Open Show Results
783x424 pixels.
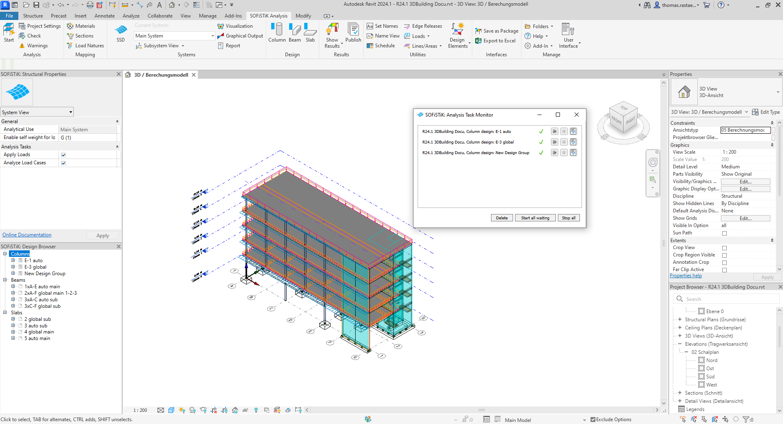coord(333,35)
